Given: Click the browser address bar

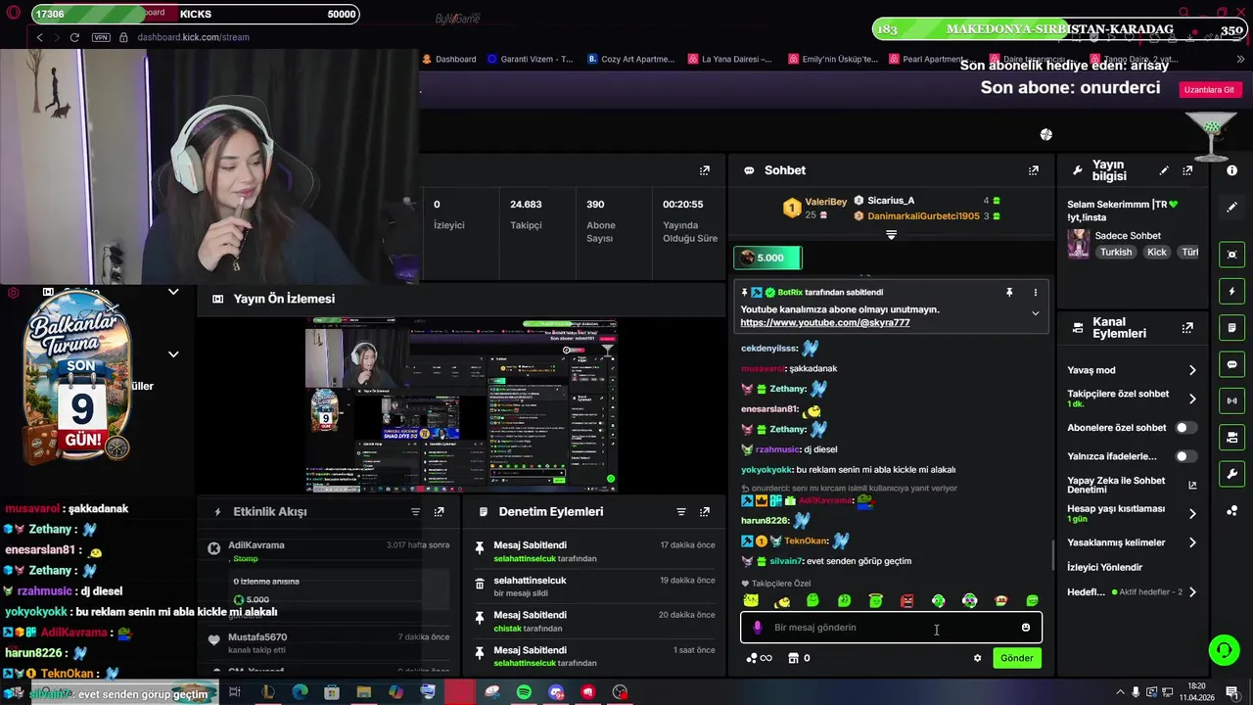Looking at the screenshot, I should [x=193, y=37].
